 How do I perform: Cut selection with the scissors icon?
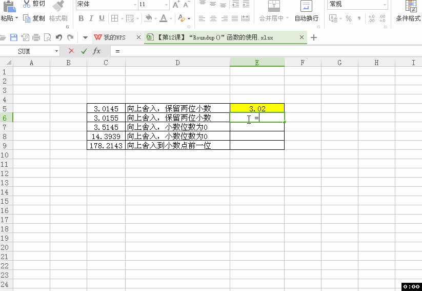tap(26, 4)
